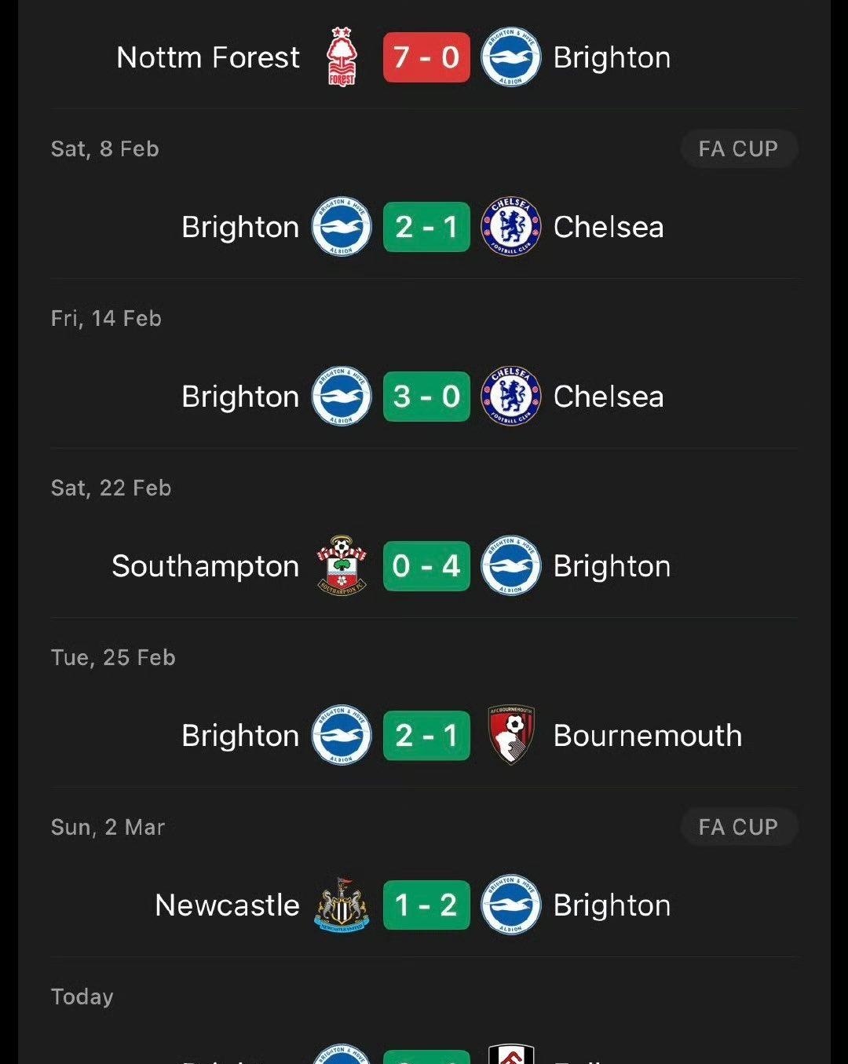Tap Chelsea crest in the 14 Feb match
The height and width of the screenshot is (1064, 848).
point(510,397)
